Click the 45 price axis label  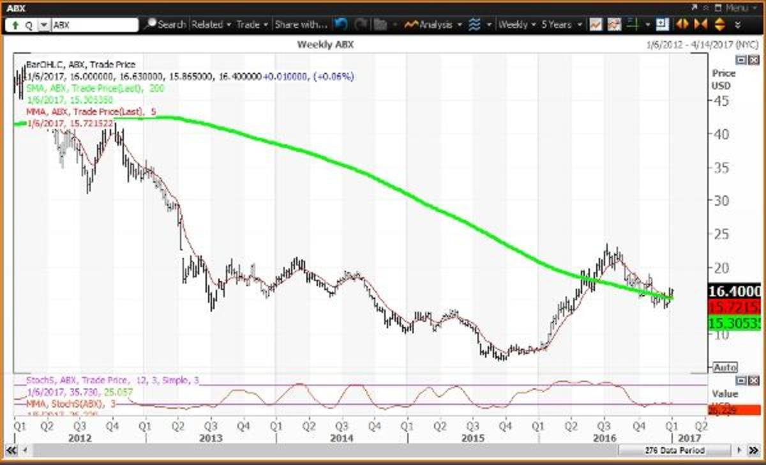coord(723,100)
